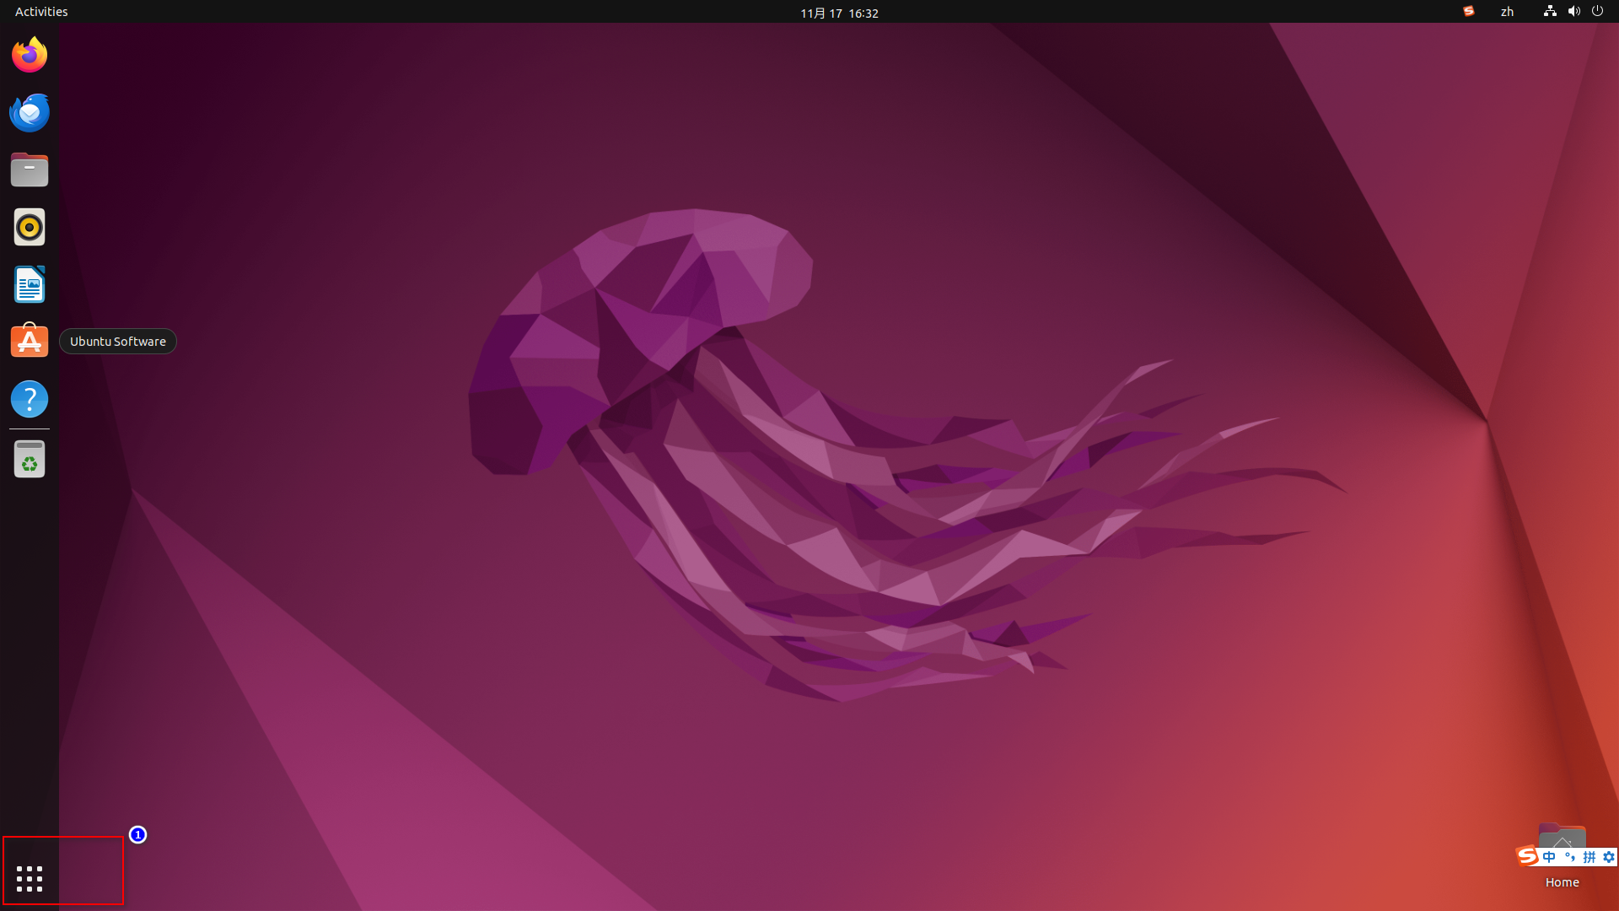This screenshot has width=1619, height=911.
Task: Click the Sogou tray icon in top bar
Action: pyautogui.click(x=1469, y=12)
